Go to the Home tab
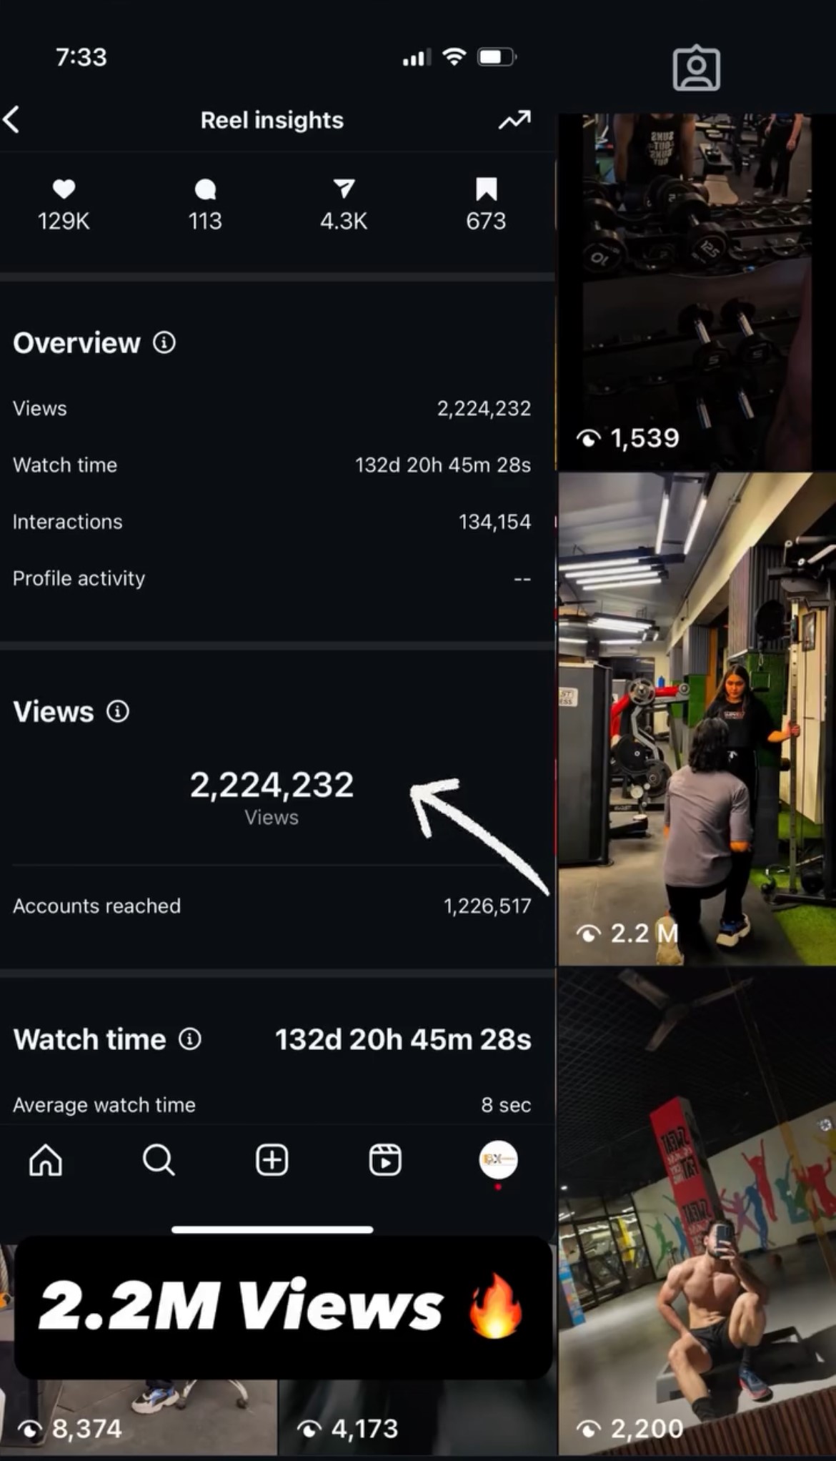Image resolution: width=836 pixels, height=1461 pixels. (x=46, y=1160)
